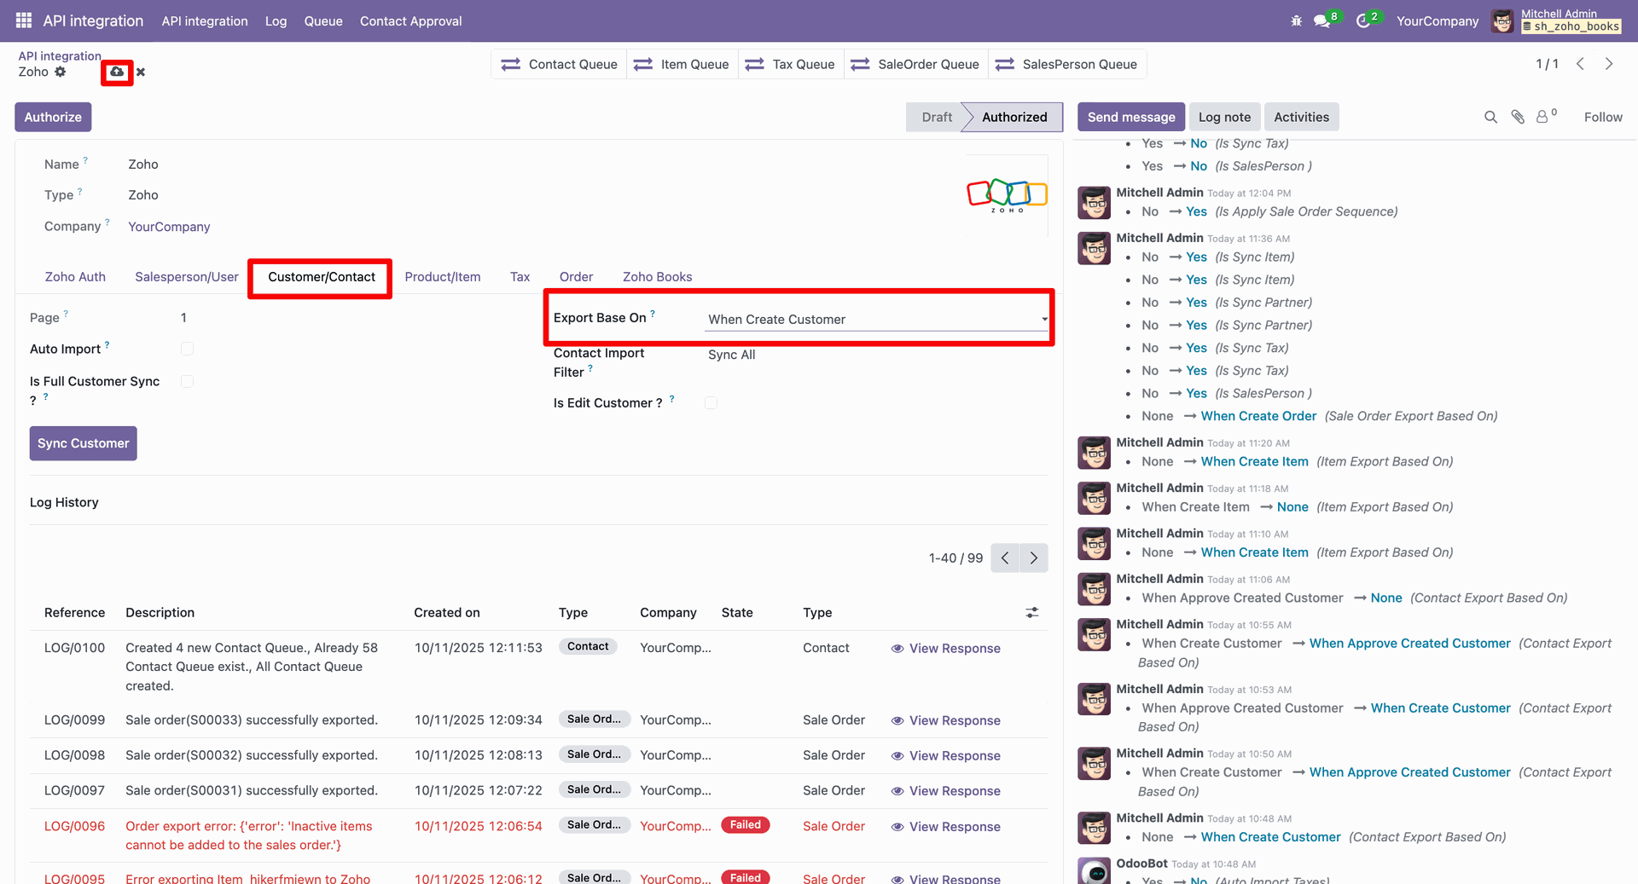Switch to the Salesperson/User tab

click(187, 277)
